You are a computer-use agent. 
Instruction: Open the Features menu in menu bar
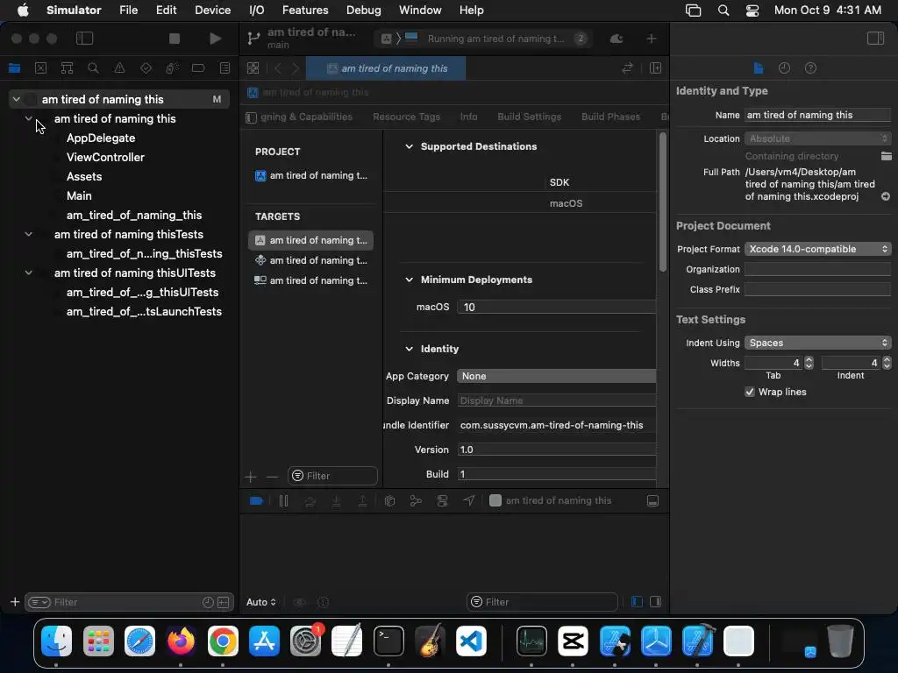(x=305, y=11)
